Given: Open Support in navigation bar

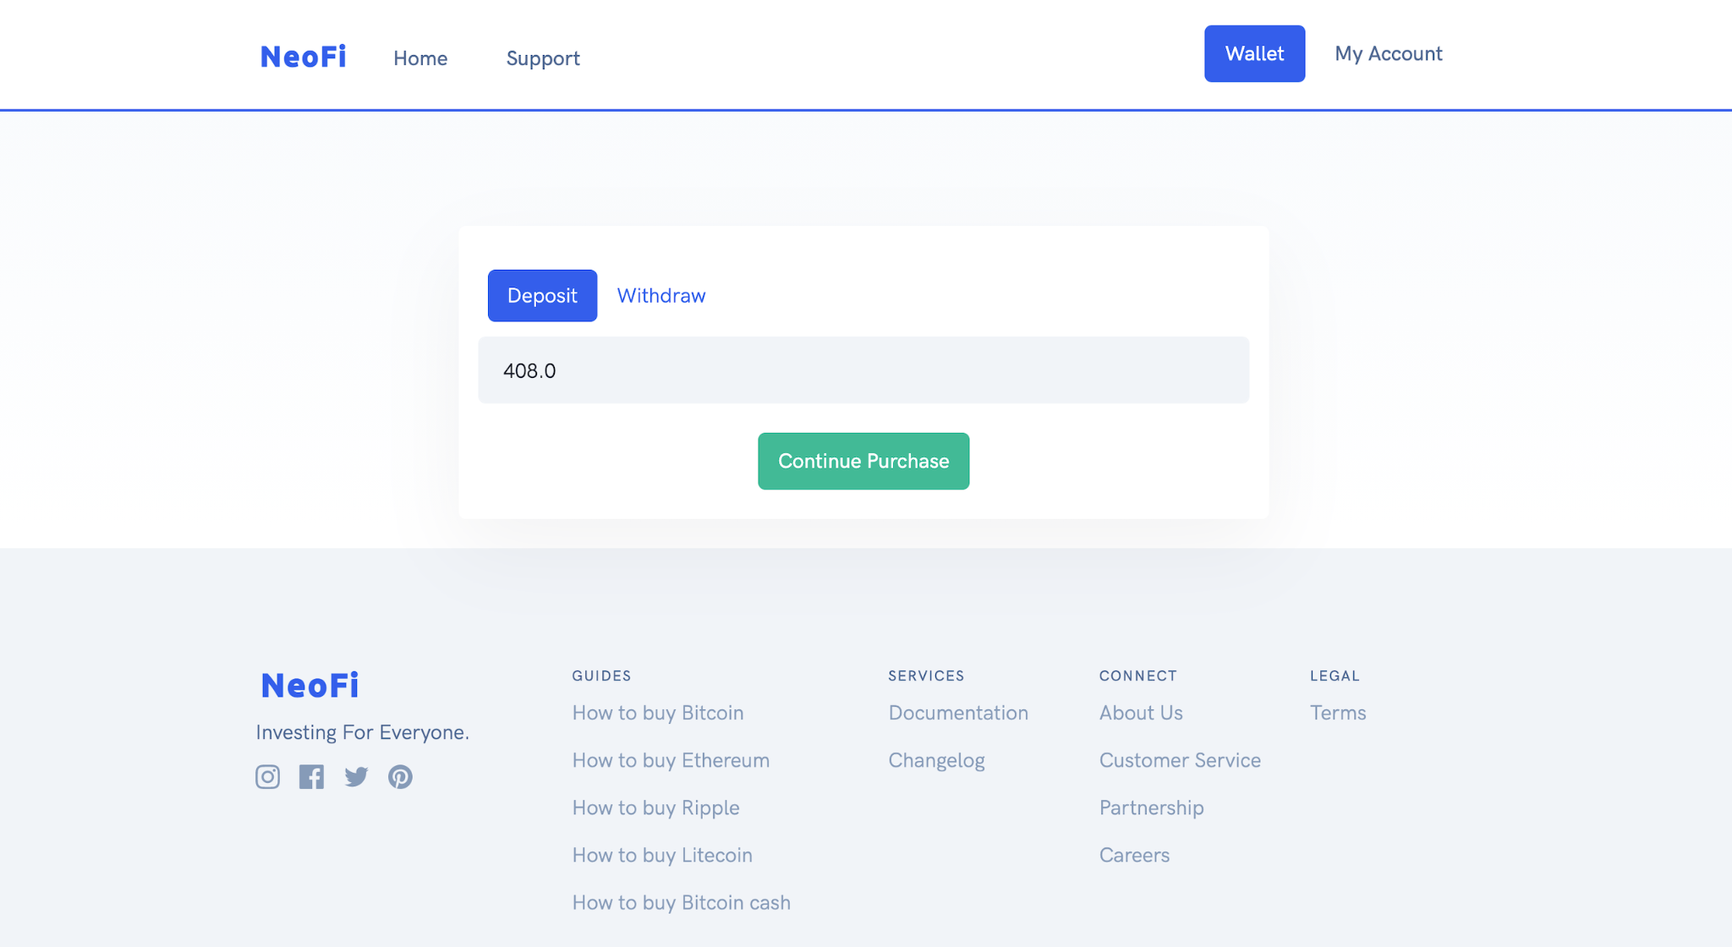Looking at the screenshot, I should 543,58.
